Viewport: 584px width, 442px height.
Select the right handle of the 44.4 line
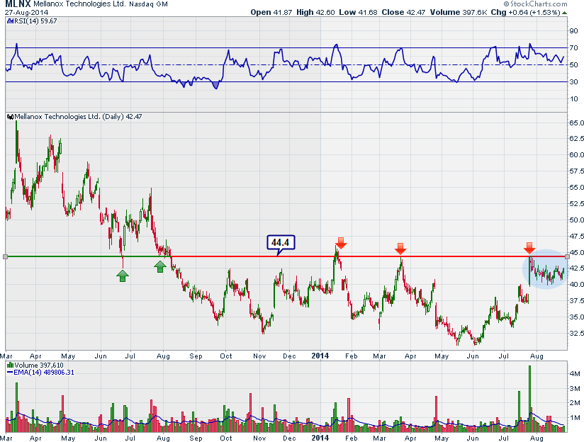(x=567, y=256)
